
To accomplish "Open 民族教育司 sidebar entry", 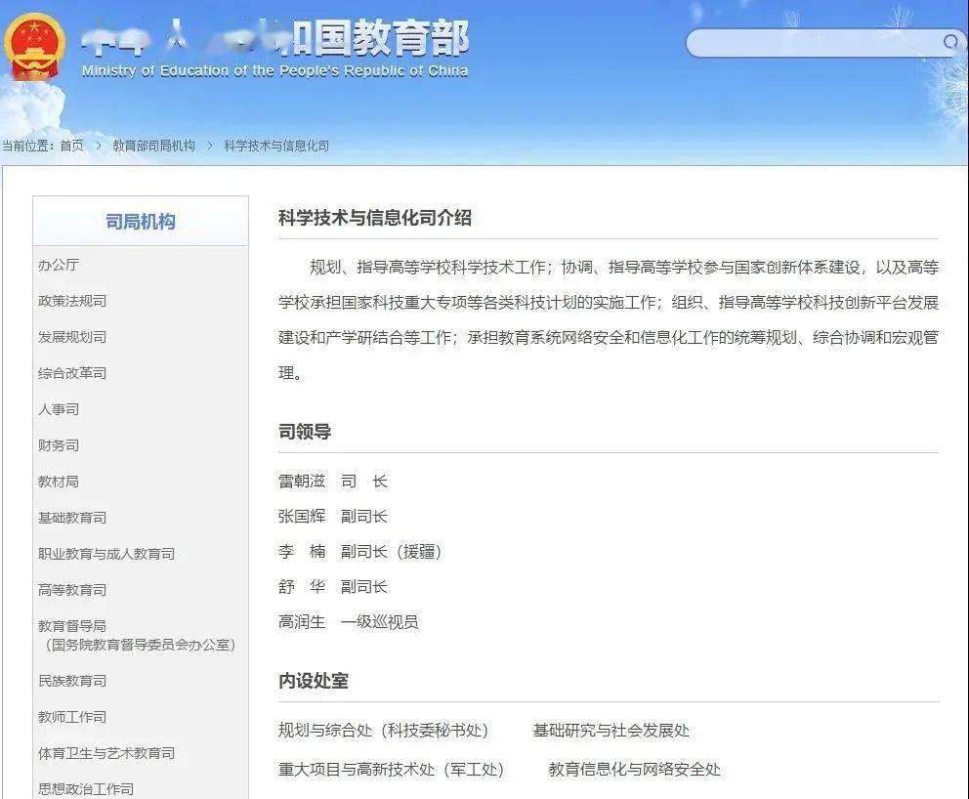I will [72, 681].
